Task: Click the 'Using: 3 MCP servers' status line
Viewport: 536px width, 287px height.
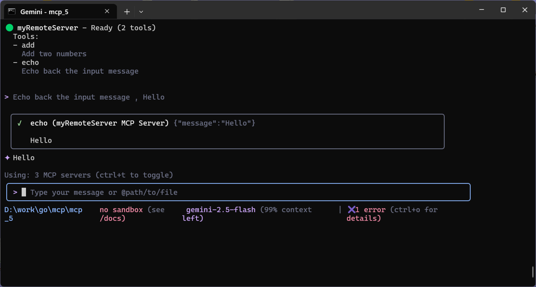Action: tap(89, 175)
